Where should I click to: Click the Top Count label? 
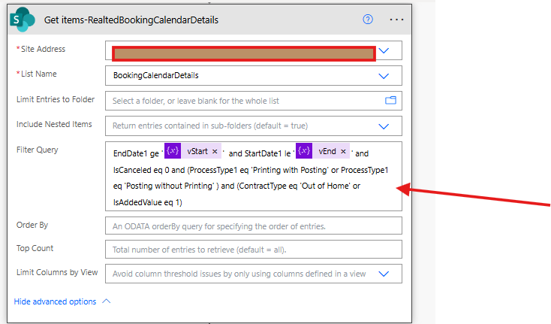click(35, 248)
